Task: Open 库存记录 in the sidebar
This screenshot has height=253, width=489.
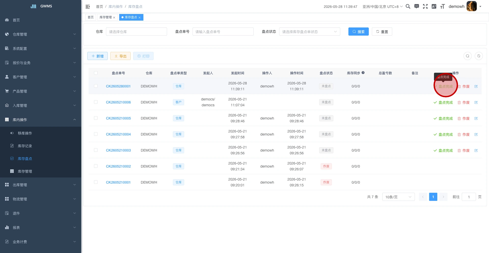Action: pos(40,146)
